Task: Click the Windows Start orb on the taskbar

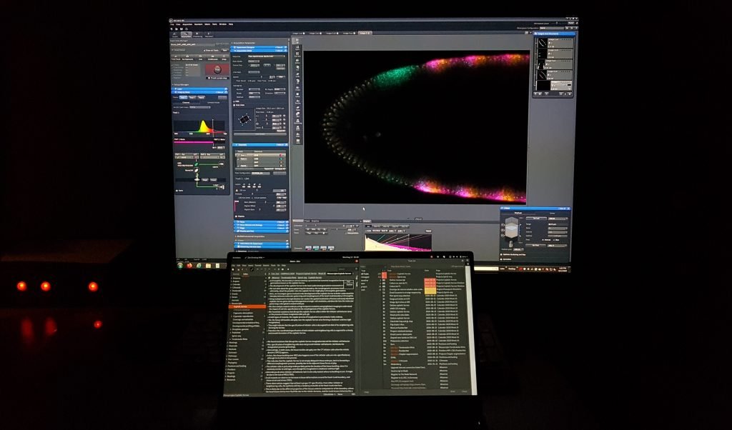Action: pos(180,266)
